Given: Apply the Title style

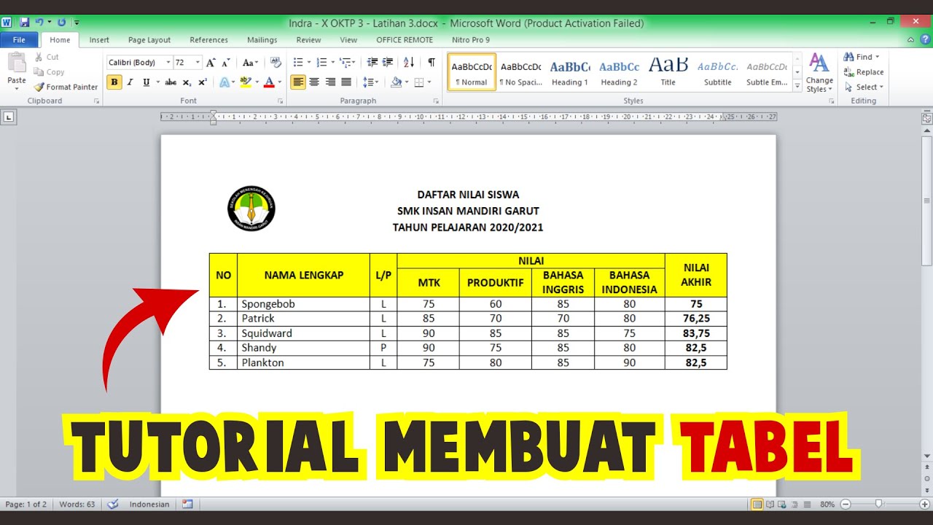Looking at the screenshot, I should [x=668, y=72].
